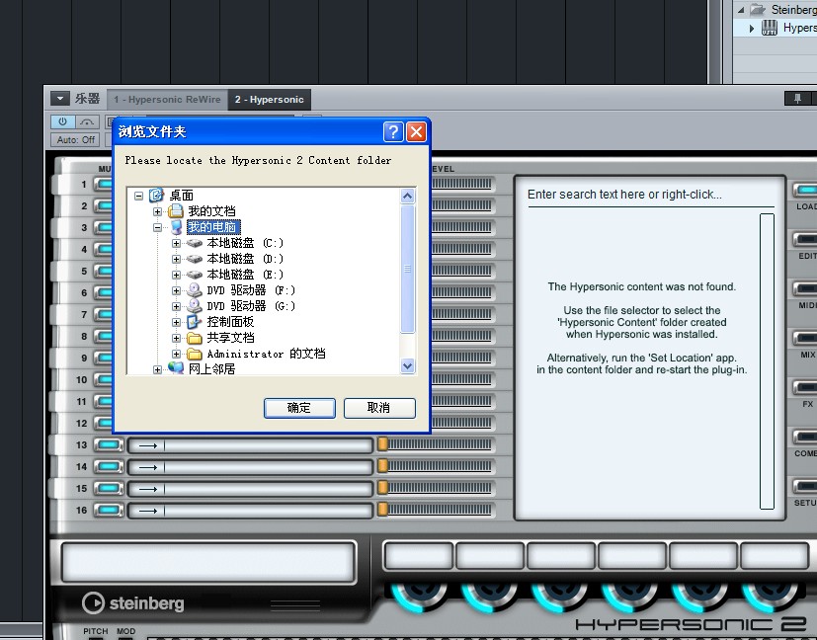817x640 pixels.
Task: Click the drive icon for 本地磁盘 (D:)
Action: 195,259
